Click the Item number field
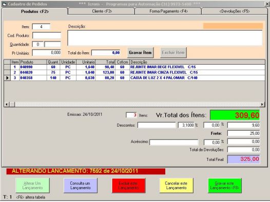The height and width of the screenshot is (202, 270). click(x=41, y=27)
